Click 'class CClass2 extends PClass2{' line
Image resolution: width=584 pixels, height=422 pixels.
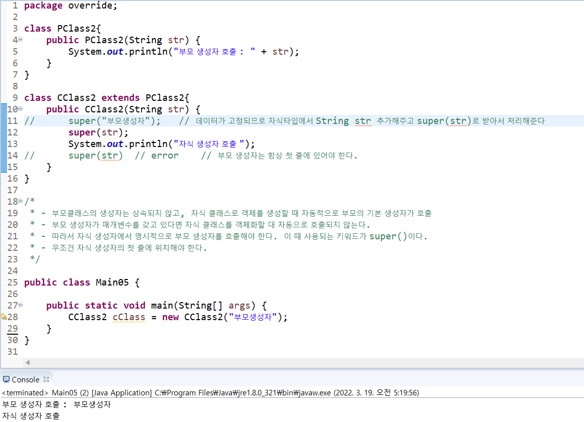107,98
